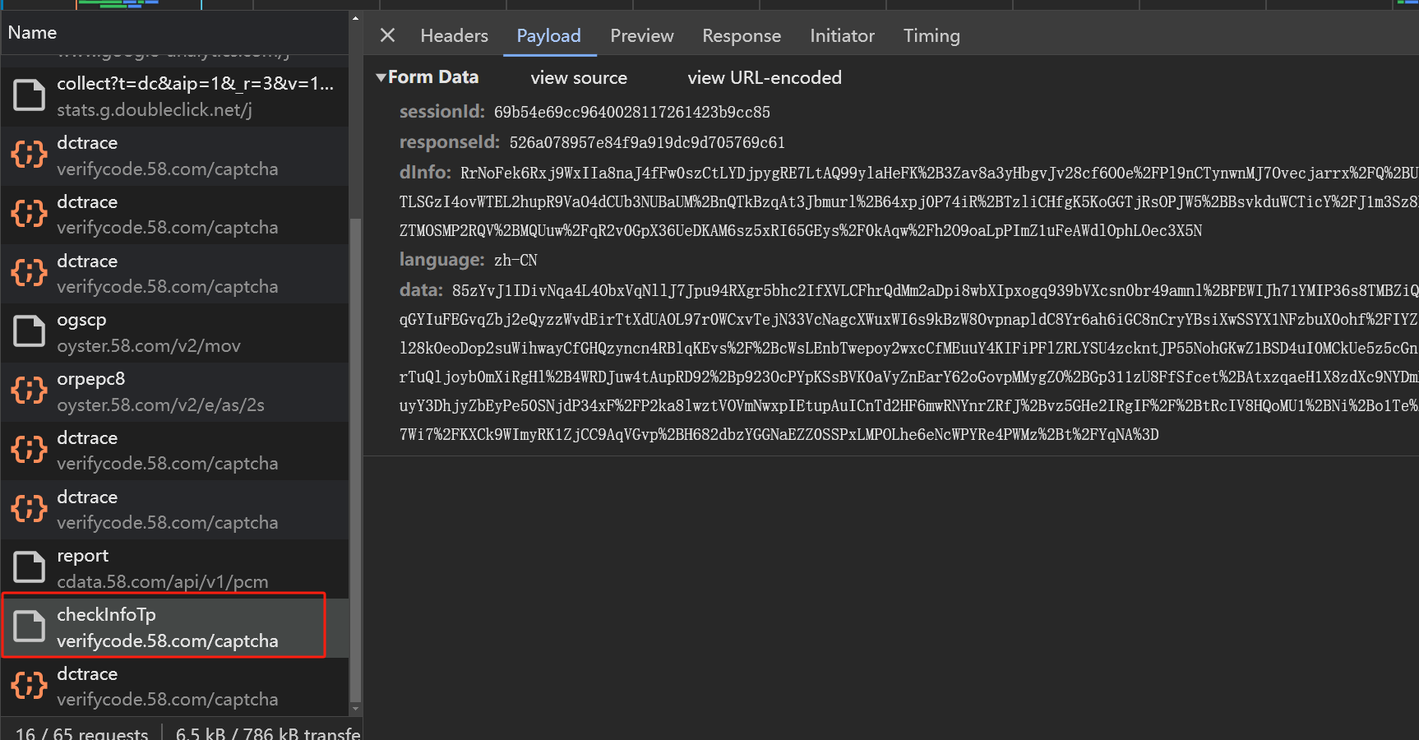Select the last dctrace request below checkInfoTp
Viewport: 1419px width, 740px height.
pyautogui.click(x=174, y=687)
